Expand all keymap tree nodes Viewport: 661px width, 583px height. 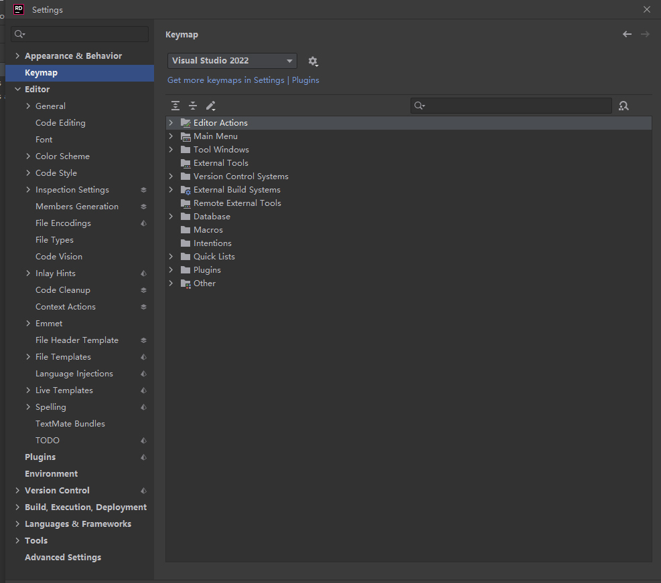point(175,106)
